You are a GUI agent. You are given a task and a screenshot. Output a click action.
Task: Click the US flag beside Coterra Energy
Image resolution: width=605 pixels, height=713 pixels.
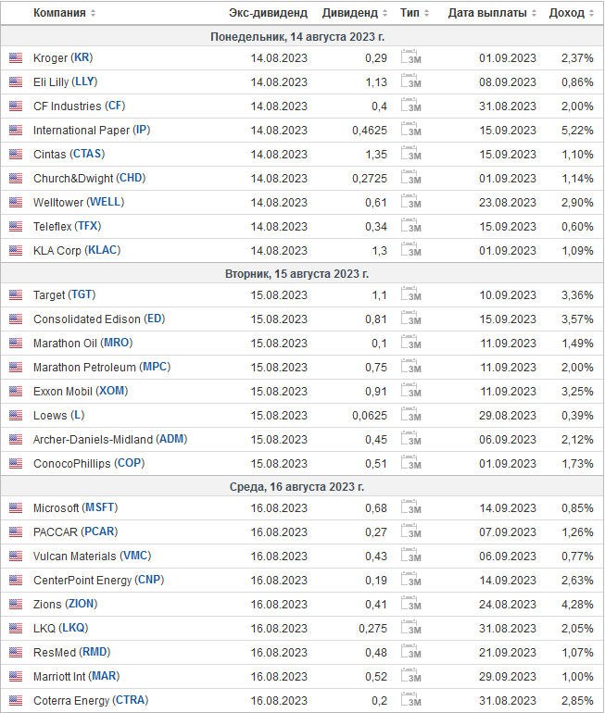coord(16,700)
